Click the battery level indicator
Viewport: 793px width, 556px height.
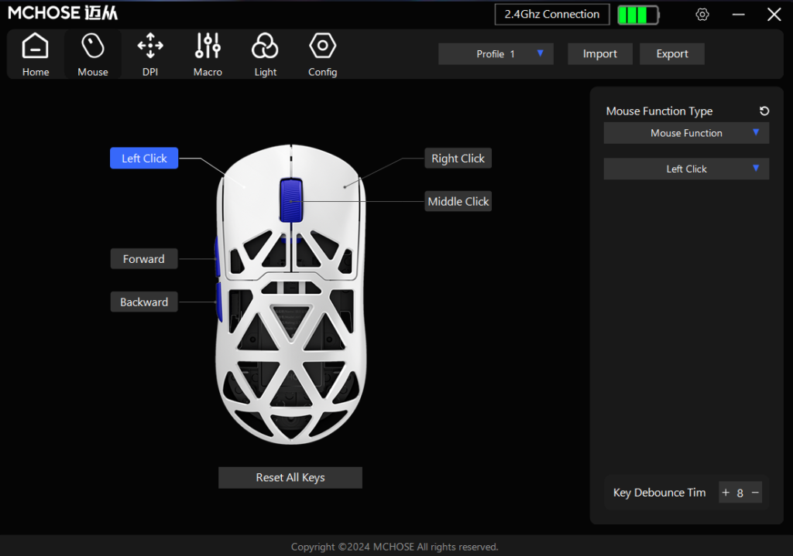click(x=638, y=14)
